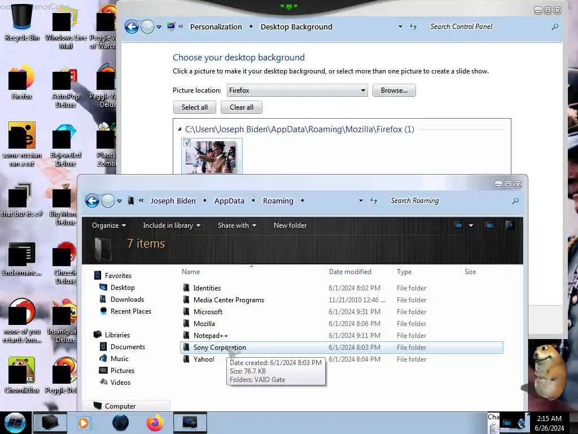Click Joseph Biden breadcrumb in address bar
The image size is (578, 434).
click(173, 201)
